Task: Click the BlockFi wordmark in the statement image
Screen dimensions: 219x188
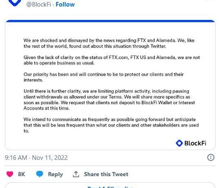Action: click(195, 143)
